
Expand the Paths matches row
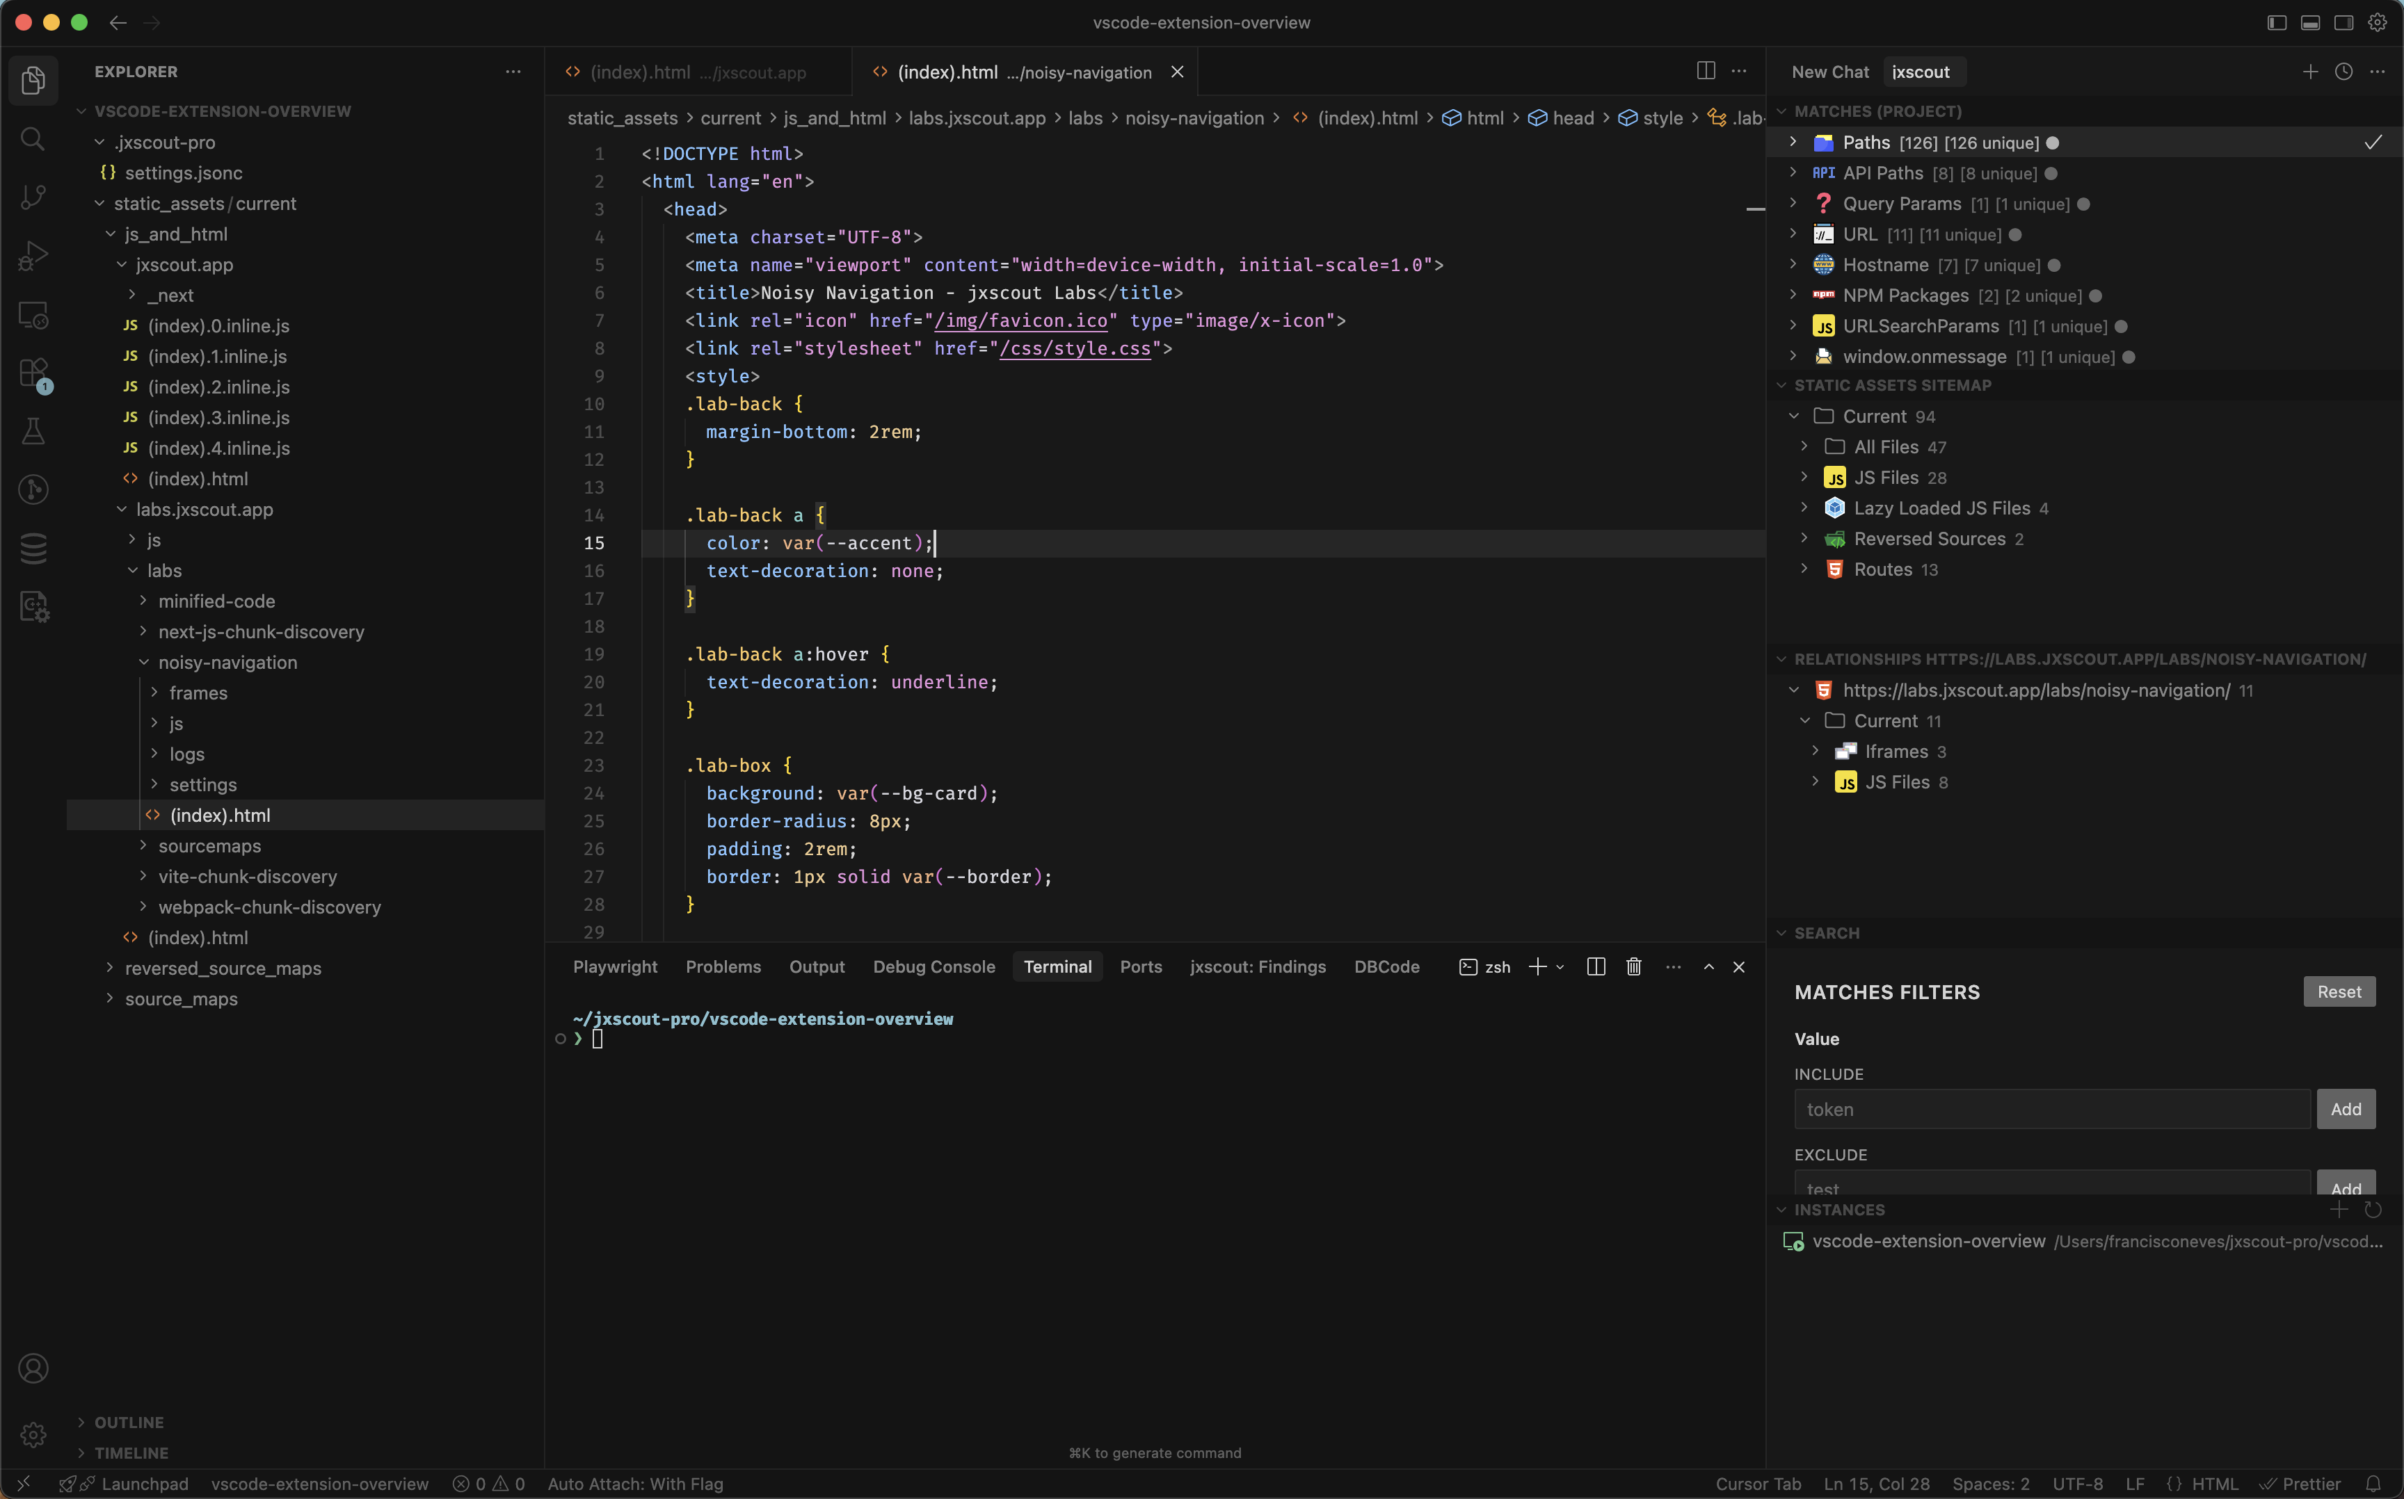coord(1793,143)
